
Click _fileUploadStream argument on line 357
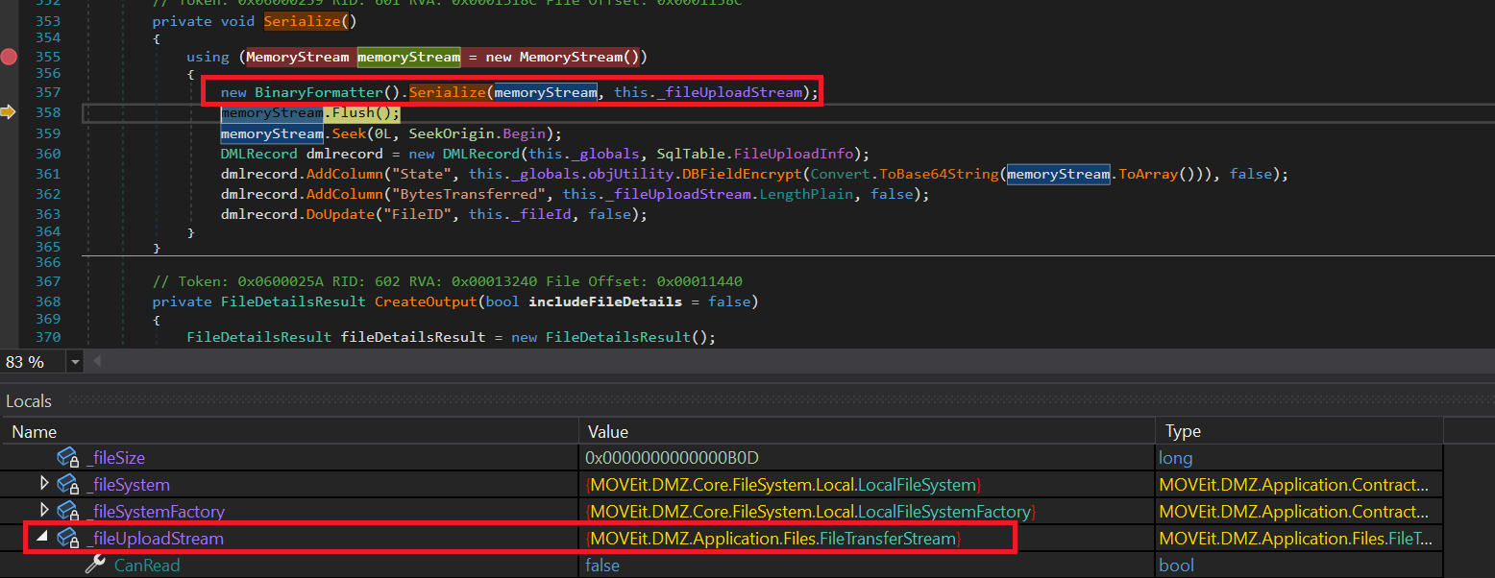click(729, 92)
